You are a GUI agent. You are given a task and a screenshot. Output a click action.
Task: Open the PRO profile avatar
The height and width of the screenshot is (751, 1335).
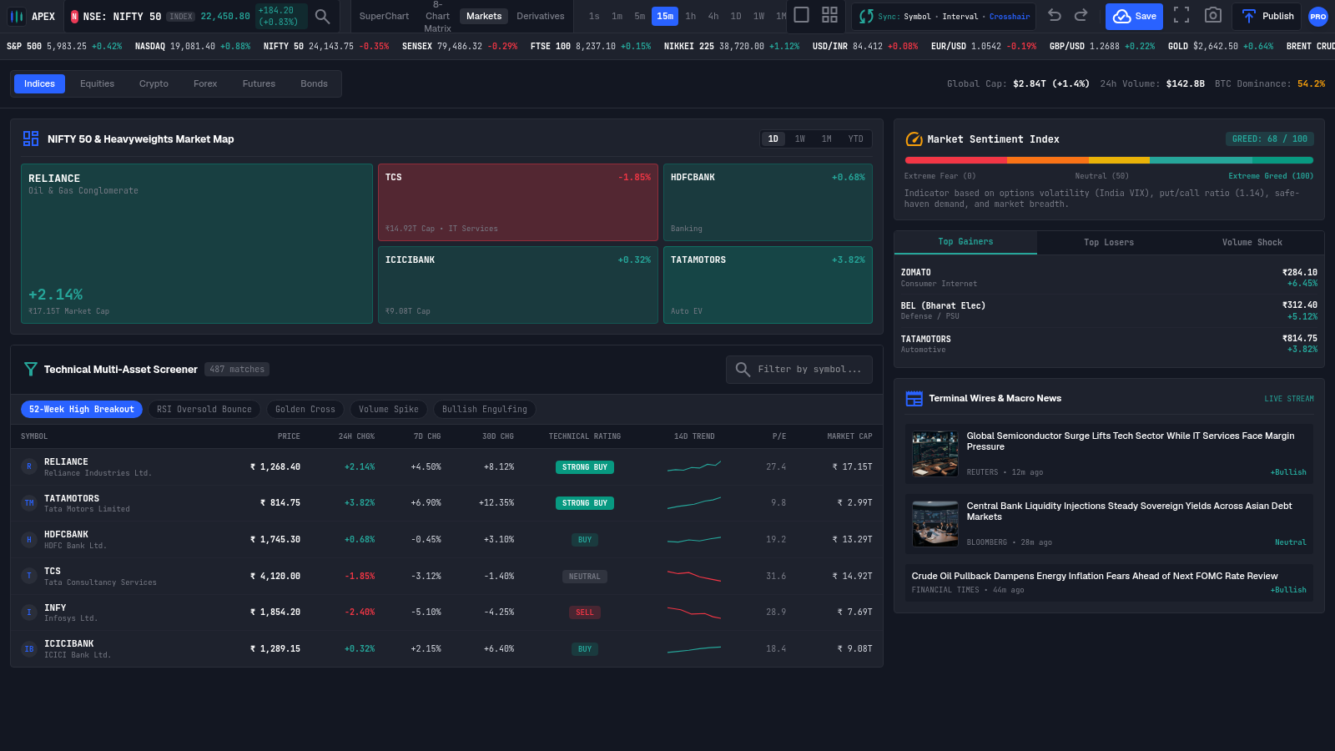point(1318,17)
